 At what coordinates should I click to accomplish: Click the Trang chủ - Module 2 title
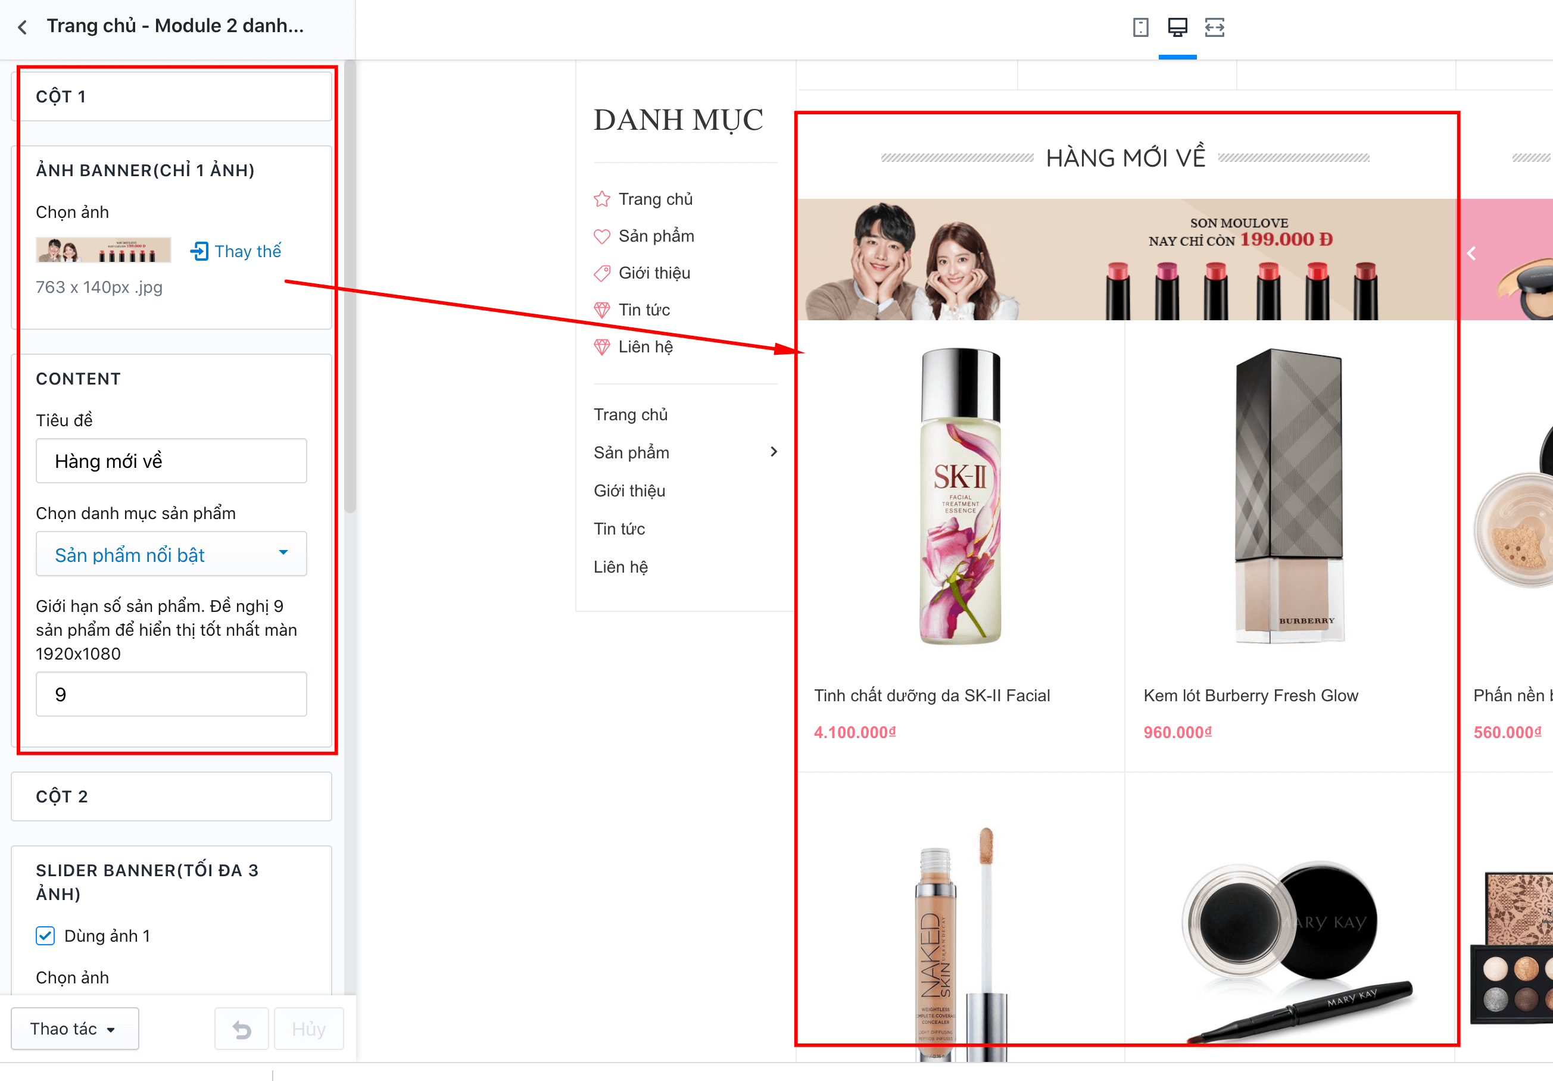175,26
